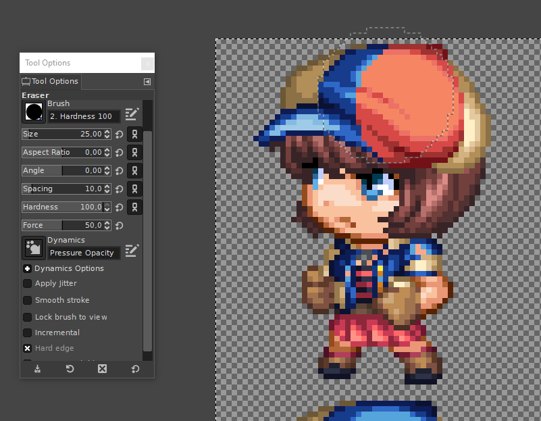The image size is (541, 421).
Task: Open the tab configuration menu arrow
Action: (147, 82)
